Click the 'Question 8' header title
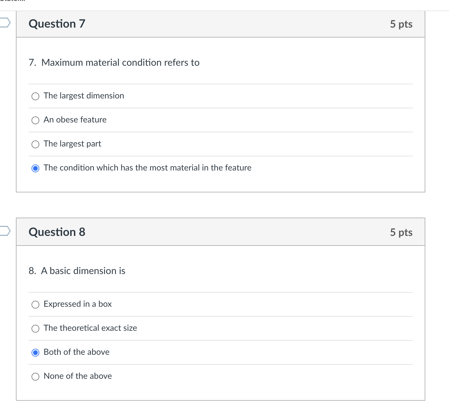 57,232
